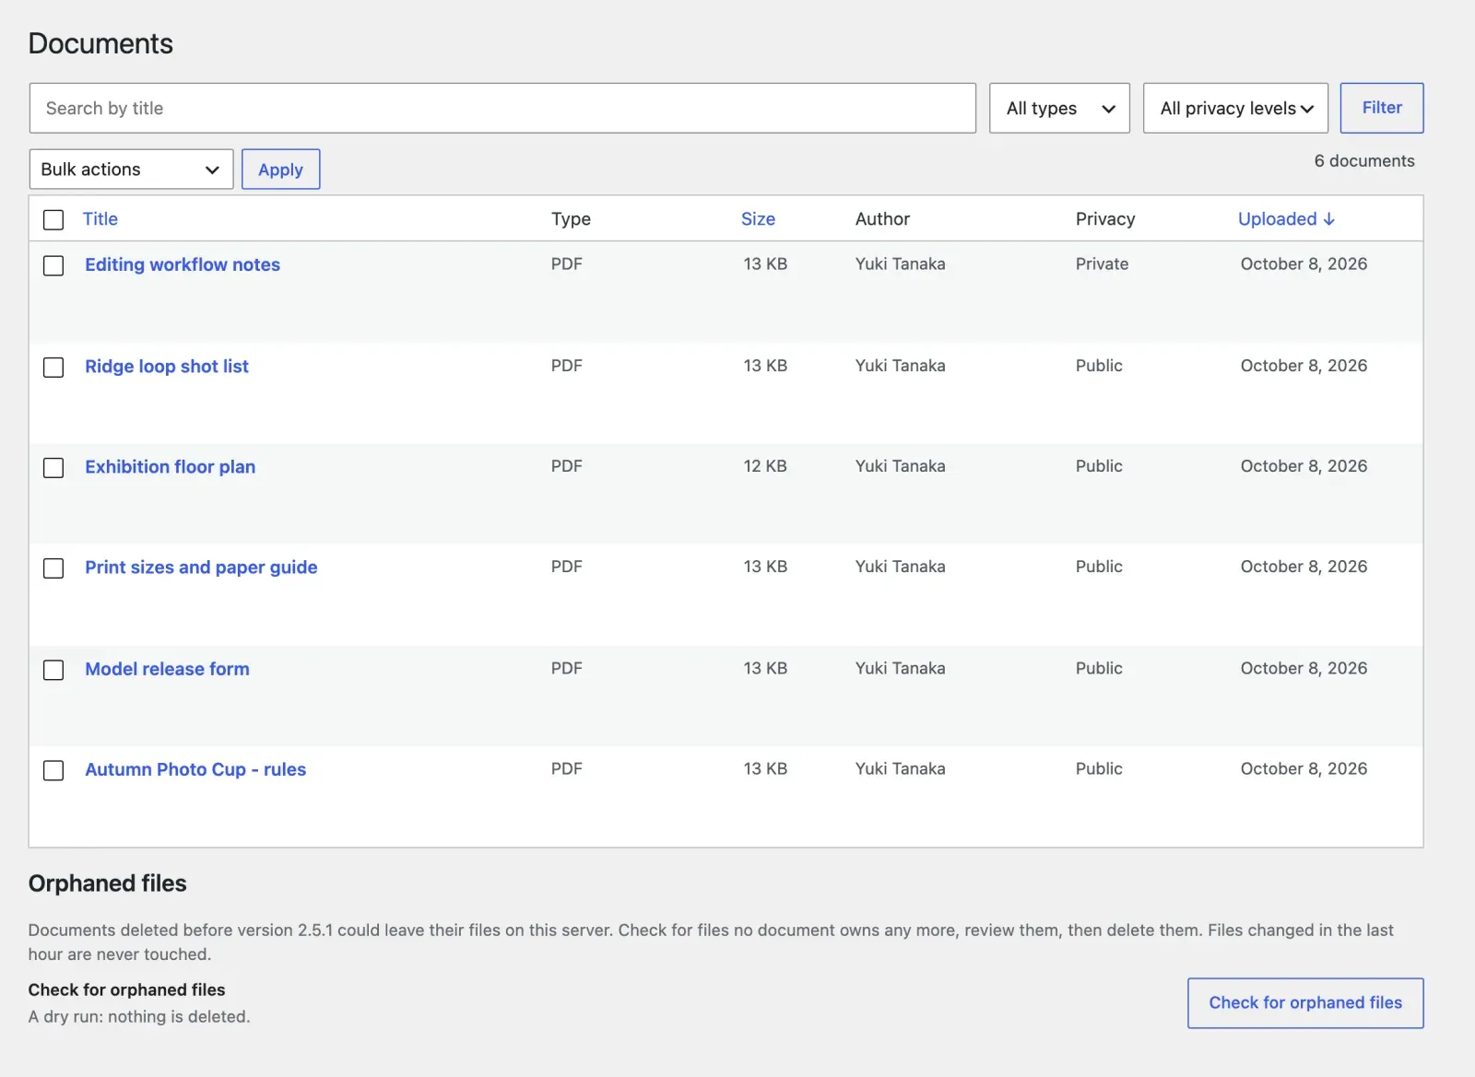This screenshot has height=1077, width=1475.
Task: Click Check for orphaned files button
Action: click(1305, 1002)
